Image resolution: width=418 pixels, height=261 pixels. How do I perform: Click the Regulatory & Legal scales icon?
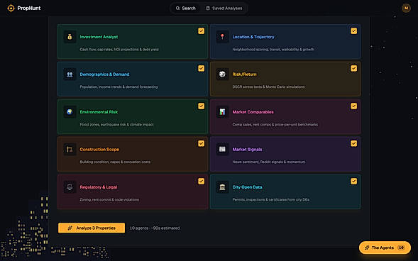pos(70,187)
